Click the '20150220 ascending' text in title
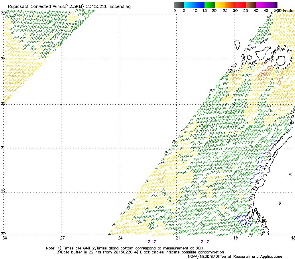 click(108, 7)
